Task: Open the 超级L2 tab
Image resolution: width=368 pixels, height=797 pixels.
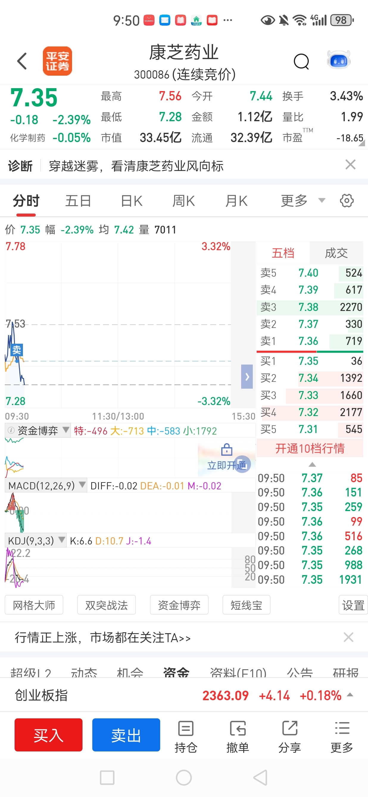Action: [31, 673]
